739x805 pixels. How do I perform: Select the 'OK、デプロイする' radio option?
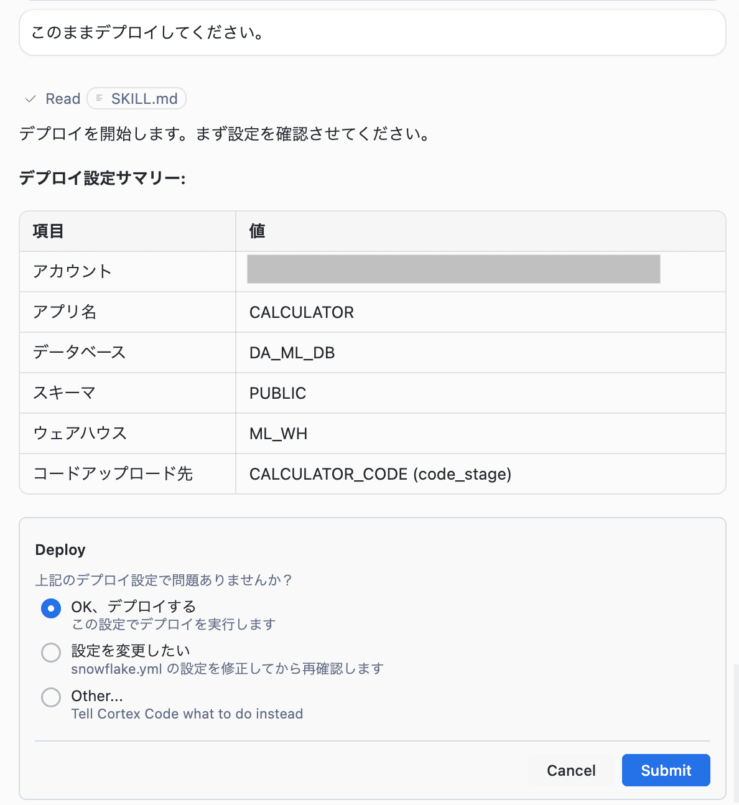point(51,608)
